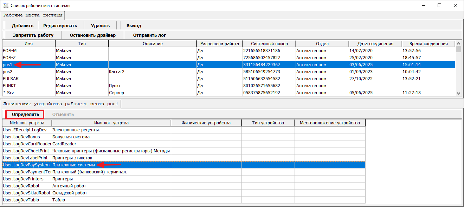
Task: Select User.LogDevBonus device row
Action: [184, 137]
